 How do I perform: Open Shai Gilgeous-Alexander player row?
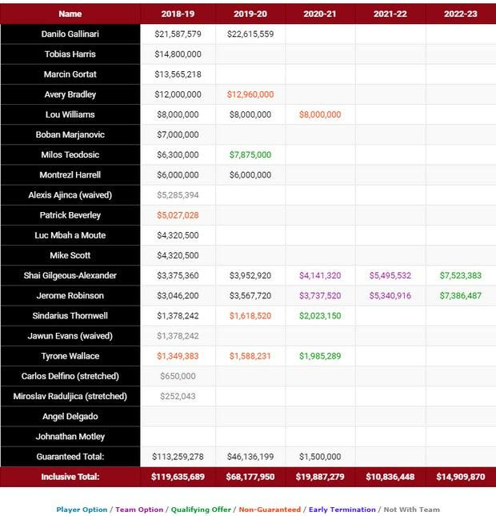click(x=70, y=276)
